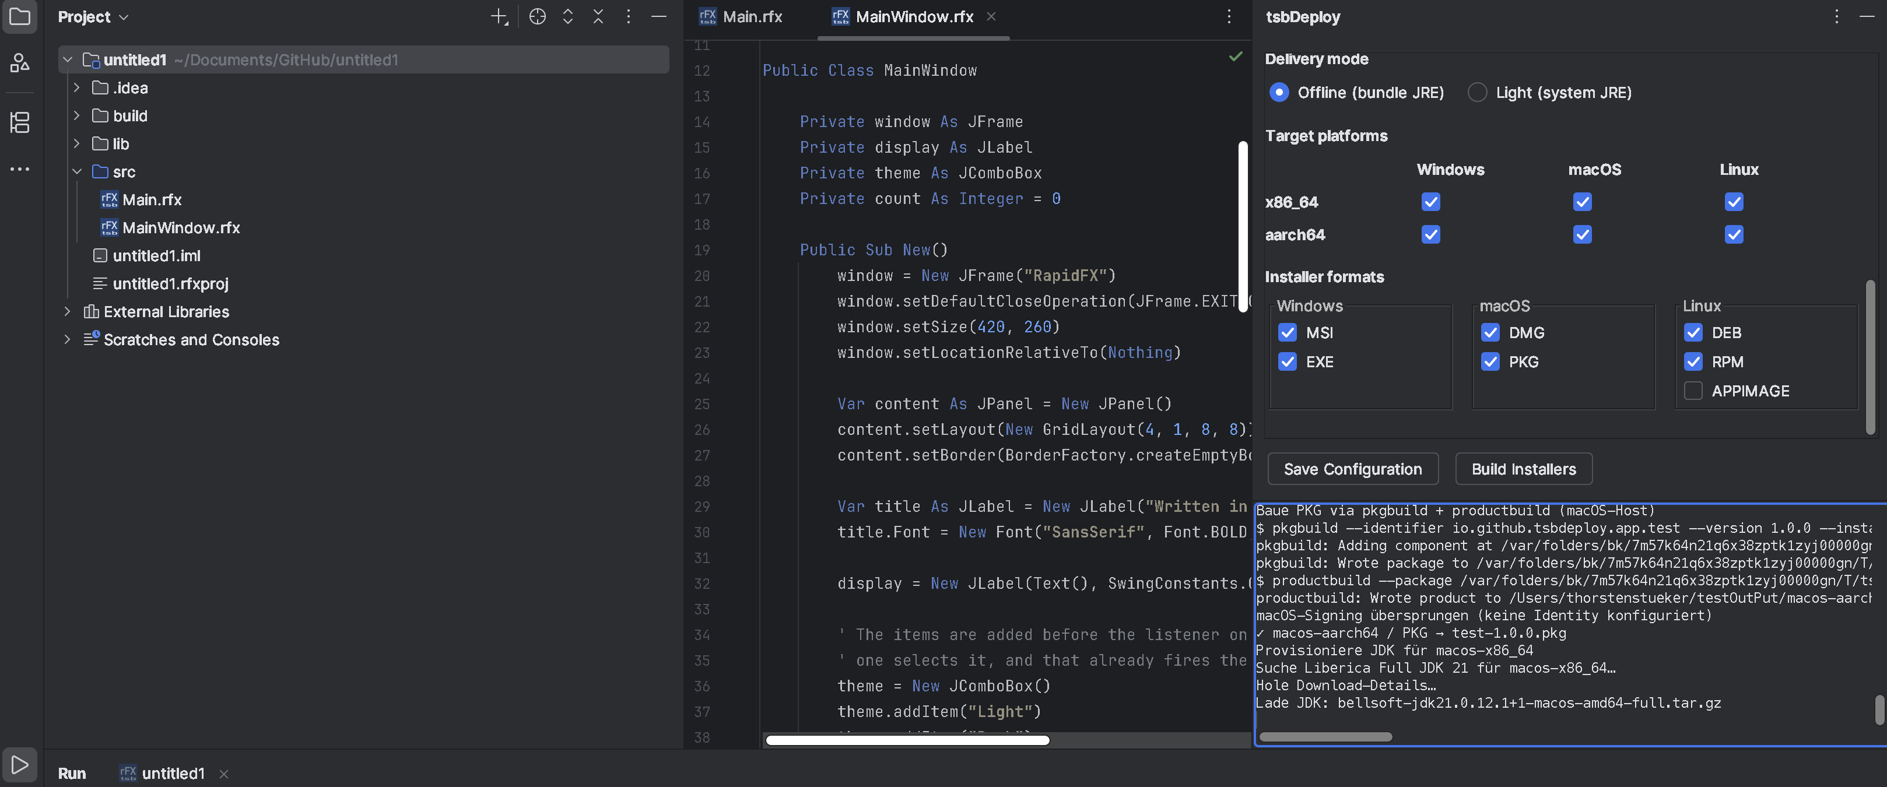
Task: Click Select Opened File crosshair icon
Action: tap(537, 17)
